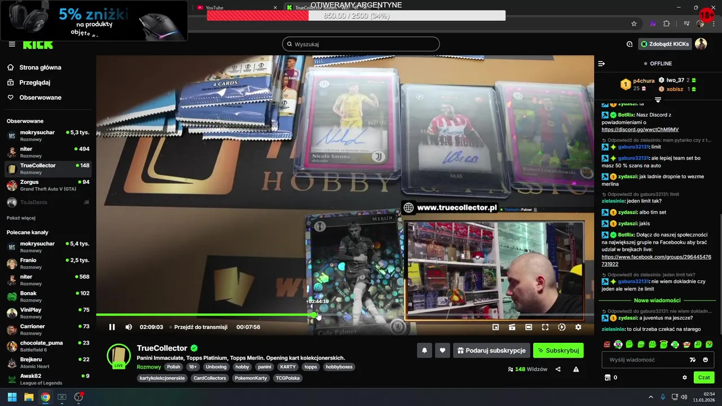Image resolution: width=722 pixels, height=406 pixels.
Task: Open Windows Start menu
Action: pyautogui.click(x=12, y=397)
